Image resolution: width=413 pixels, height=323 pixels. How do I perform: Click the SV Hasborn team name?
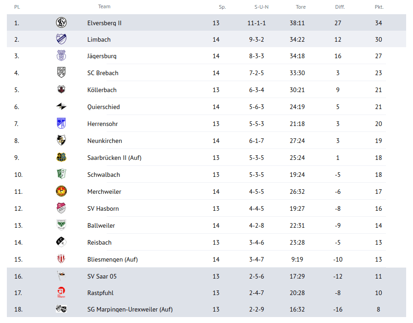click(x=103, y=208)
